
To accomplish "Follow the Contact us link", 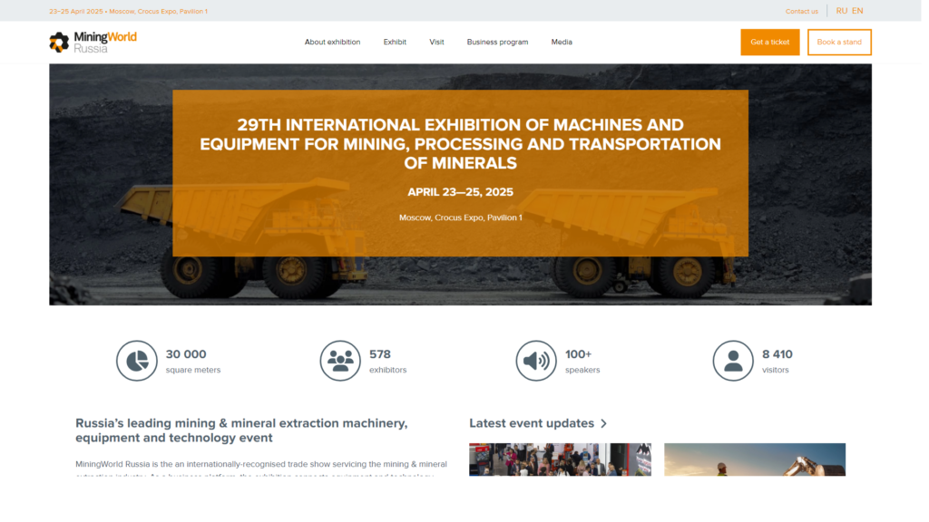I will 802,11.
